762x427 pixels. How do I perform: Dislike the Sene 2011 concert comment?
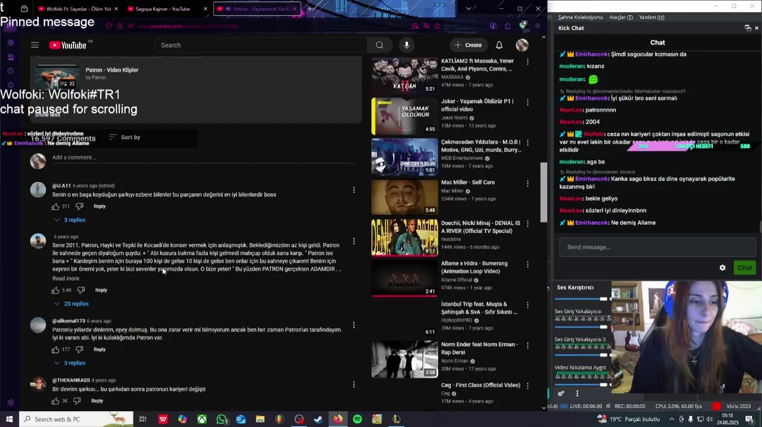(81, 290)
